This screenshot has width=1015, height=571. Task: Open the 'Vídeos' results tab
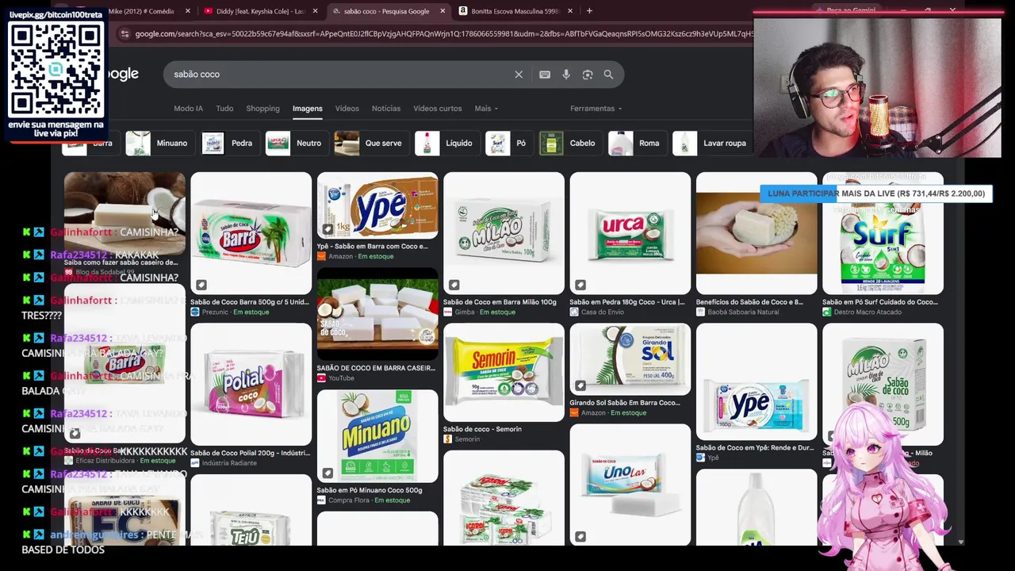coord(347,109)
